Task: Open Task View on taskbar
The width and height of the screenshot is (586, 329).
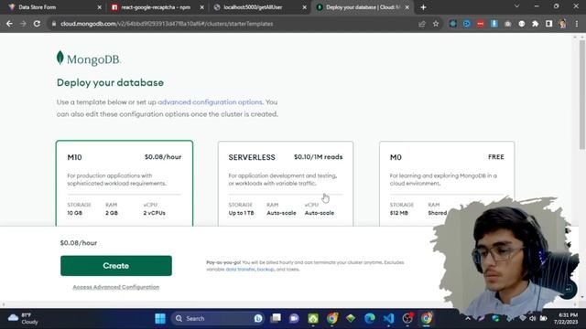Action: pos(276,319)
